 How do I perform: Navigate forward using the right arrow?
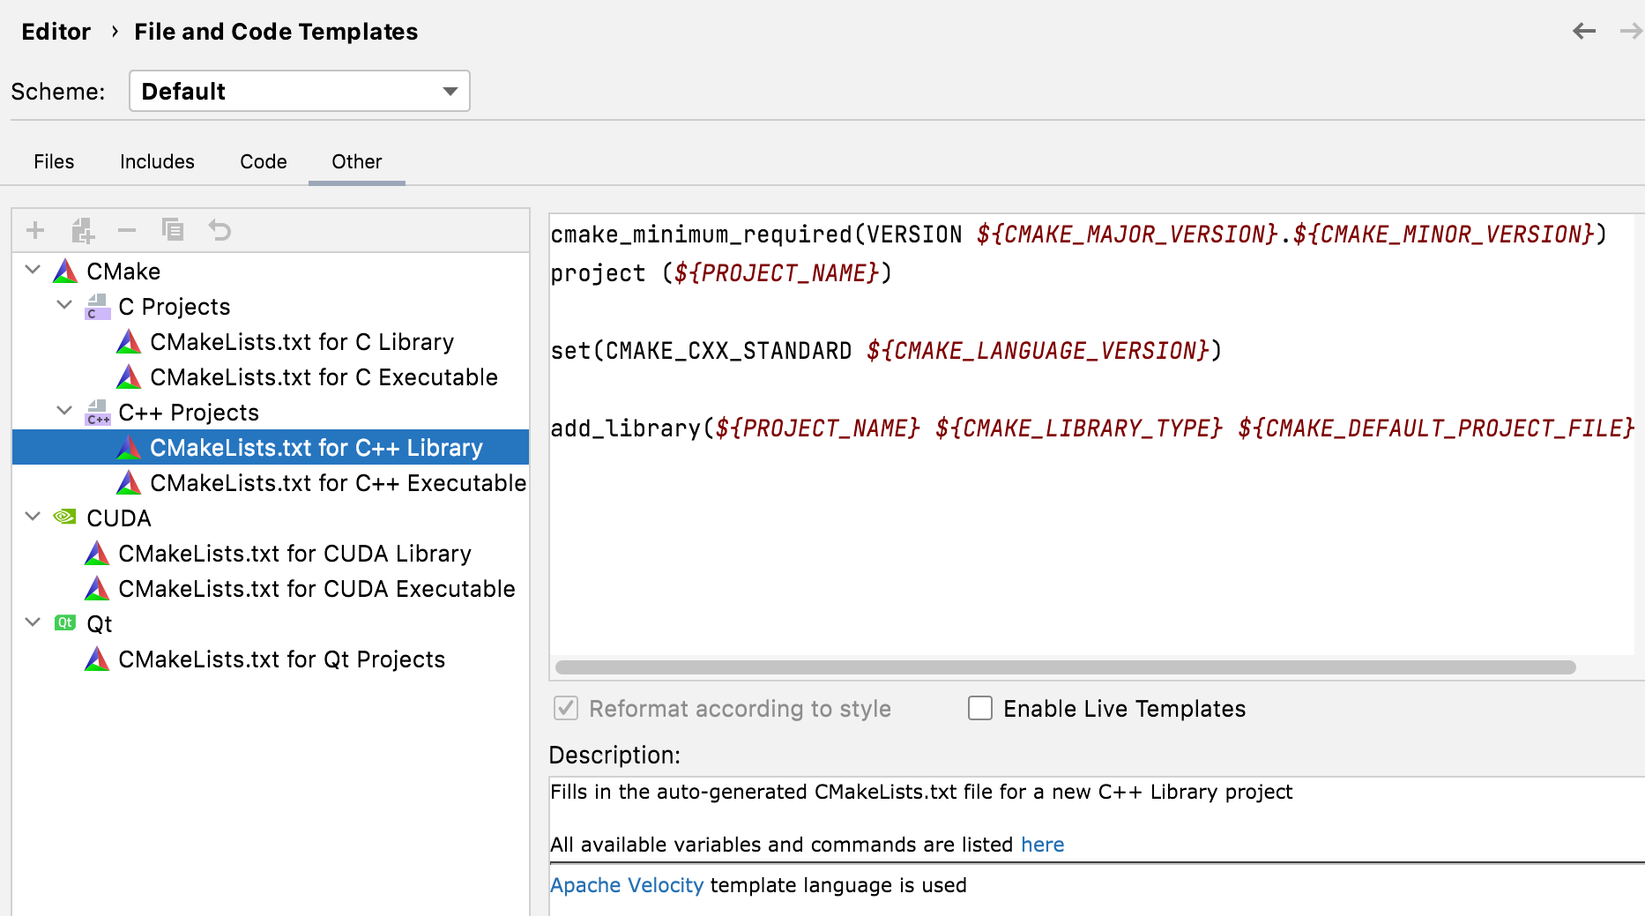point(1629,31)
